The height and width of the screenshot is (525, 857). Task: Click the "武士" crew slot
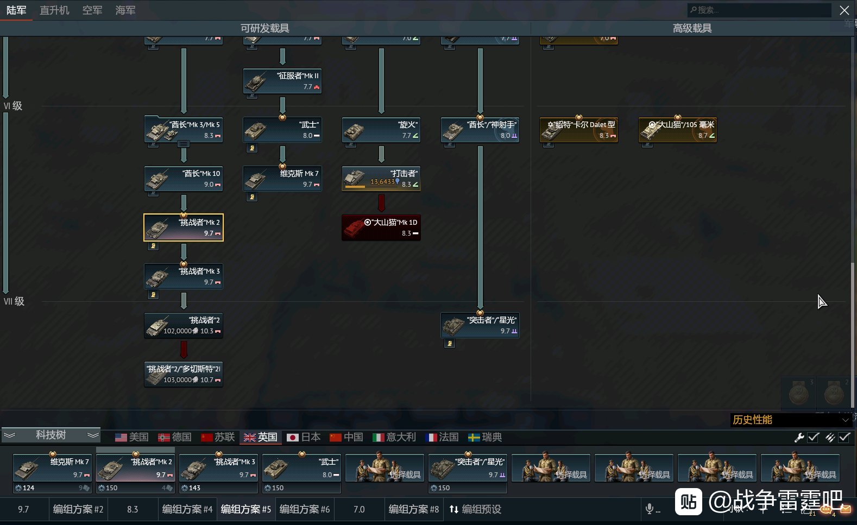(x=301, y=467)
